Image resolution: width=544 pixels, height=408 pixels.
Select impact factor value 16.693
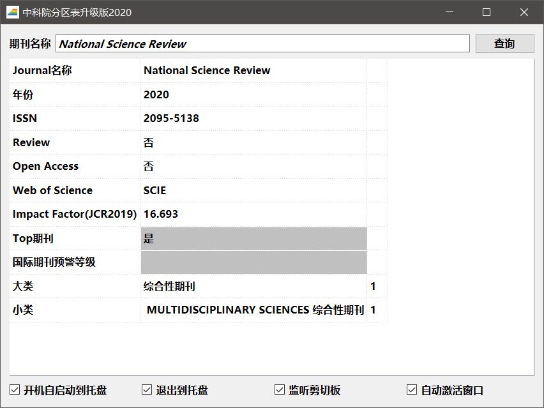(253, 214)
